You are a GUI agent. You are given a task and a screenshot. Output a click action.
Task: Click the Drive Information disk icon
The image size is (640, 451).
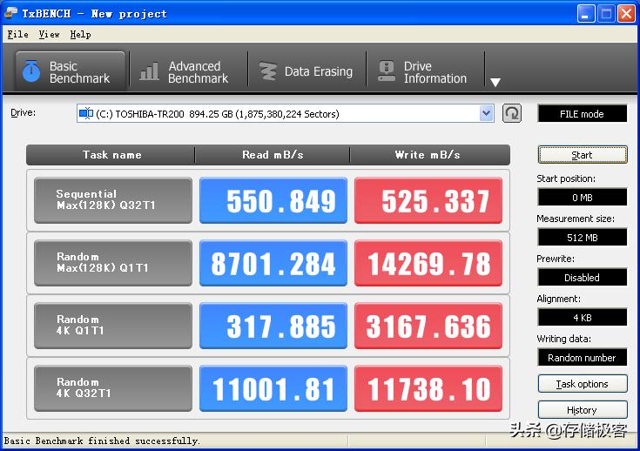[386, 71]
